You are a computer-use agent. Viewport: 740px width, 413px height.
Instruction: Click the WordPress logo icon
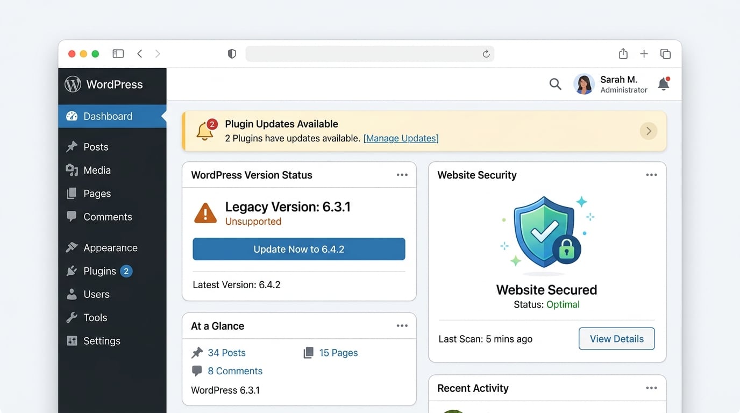pos(73,84)
